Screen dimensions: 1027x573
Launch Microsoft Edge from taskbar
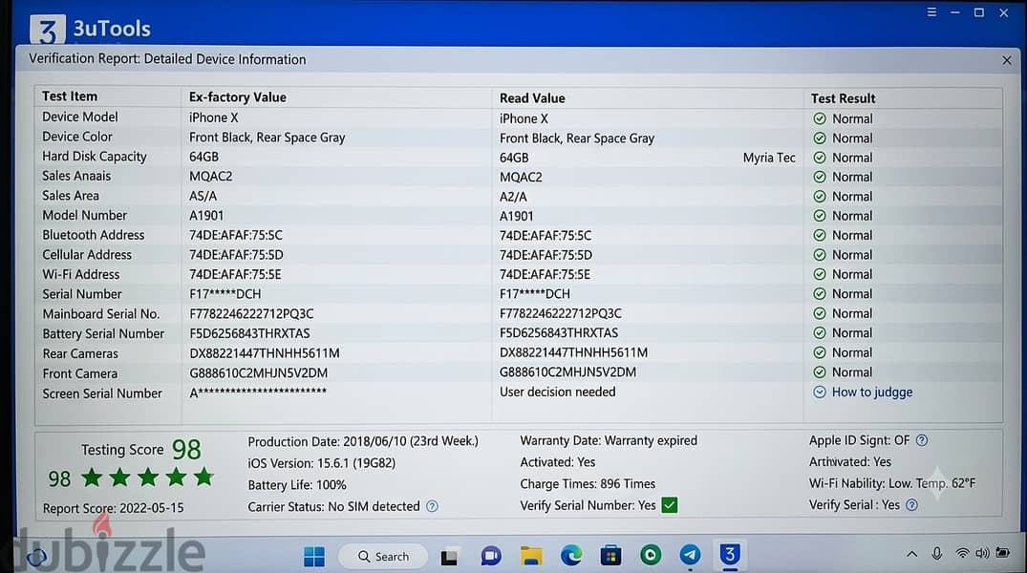(571, 555)
